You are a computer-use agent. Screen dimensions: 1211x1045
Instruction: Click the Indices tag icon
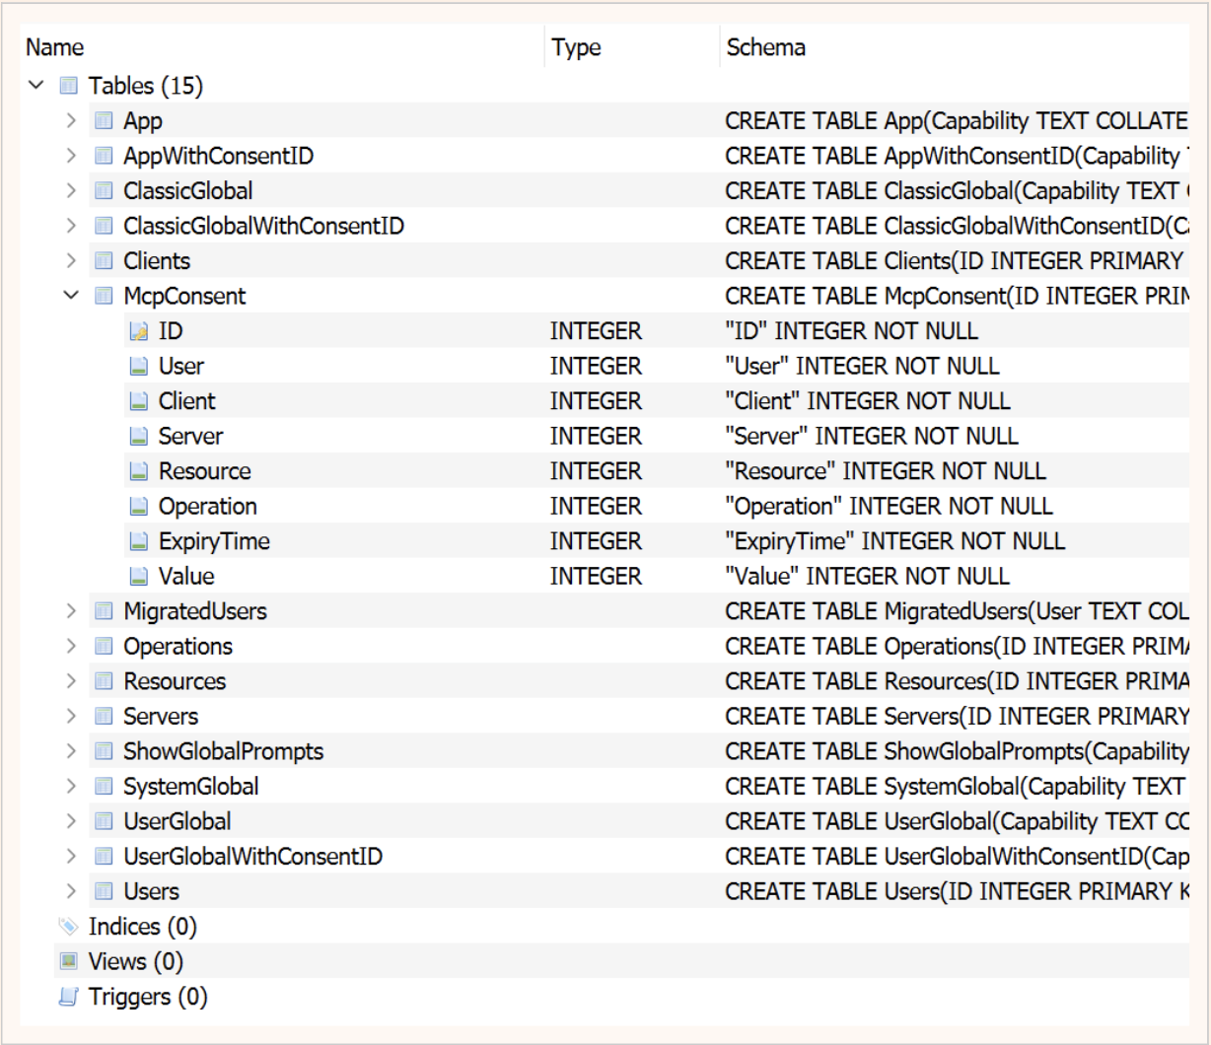pos(68,927)
